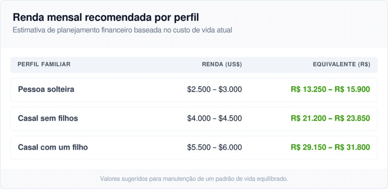Click the green R$ 15.900 amount
Viewport: 388px width, 189px height.
pos(352,90)
